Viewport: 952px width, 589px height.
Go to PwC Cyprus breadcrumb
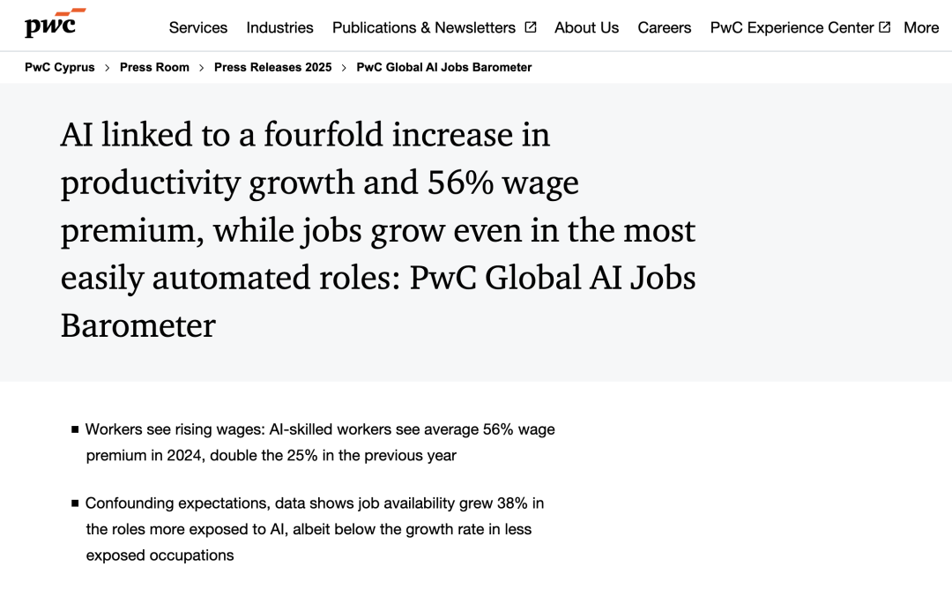(x=60, y=67)
